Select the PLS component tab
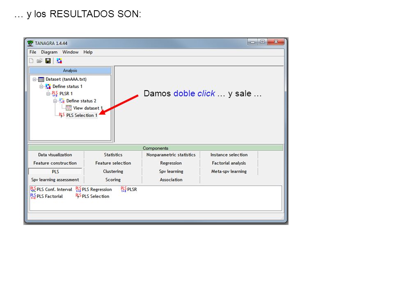This screenshot has width=394, height=295. (x=55, y=172)
